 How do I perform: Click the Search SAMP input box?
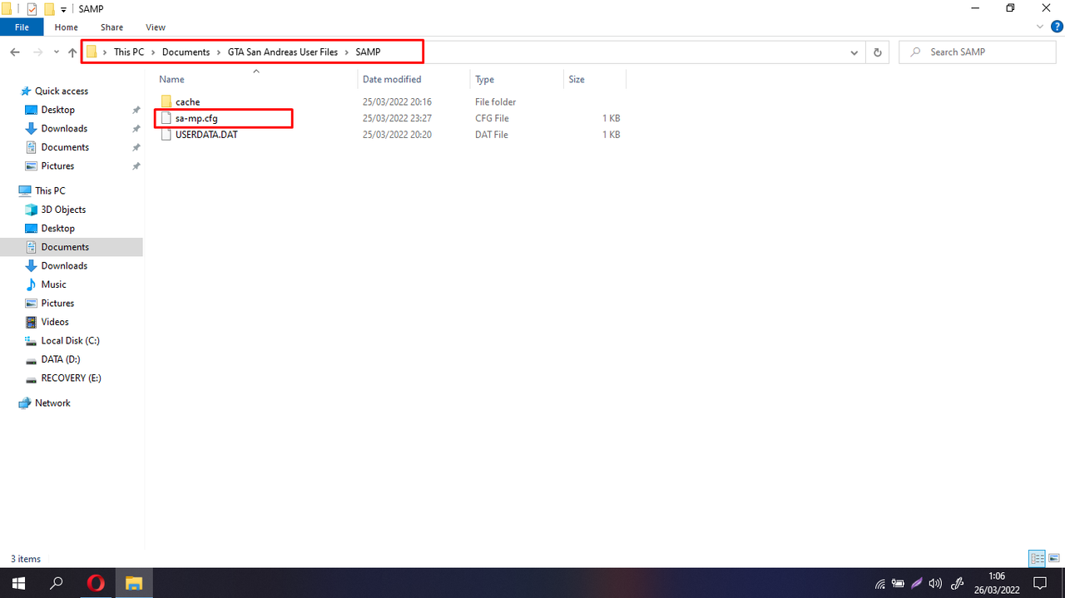click(x=978, y=52)
